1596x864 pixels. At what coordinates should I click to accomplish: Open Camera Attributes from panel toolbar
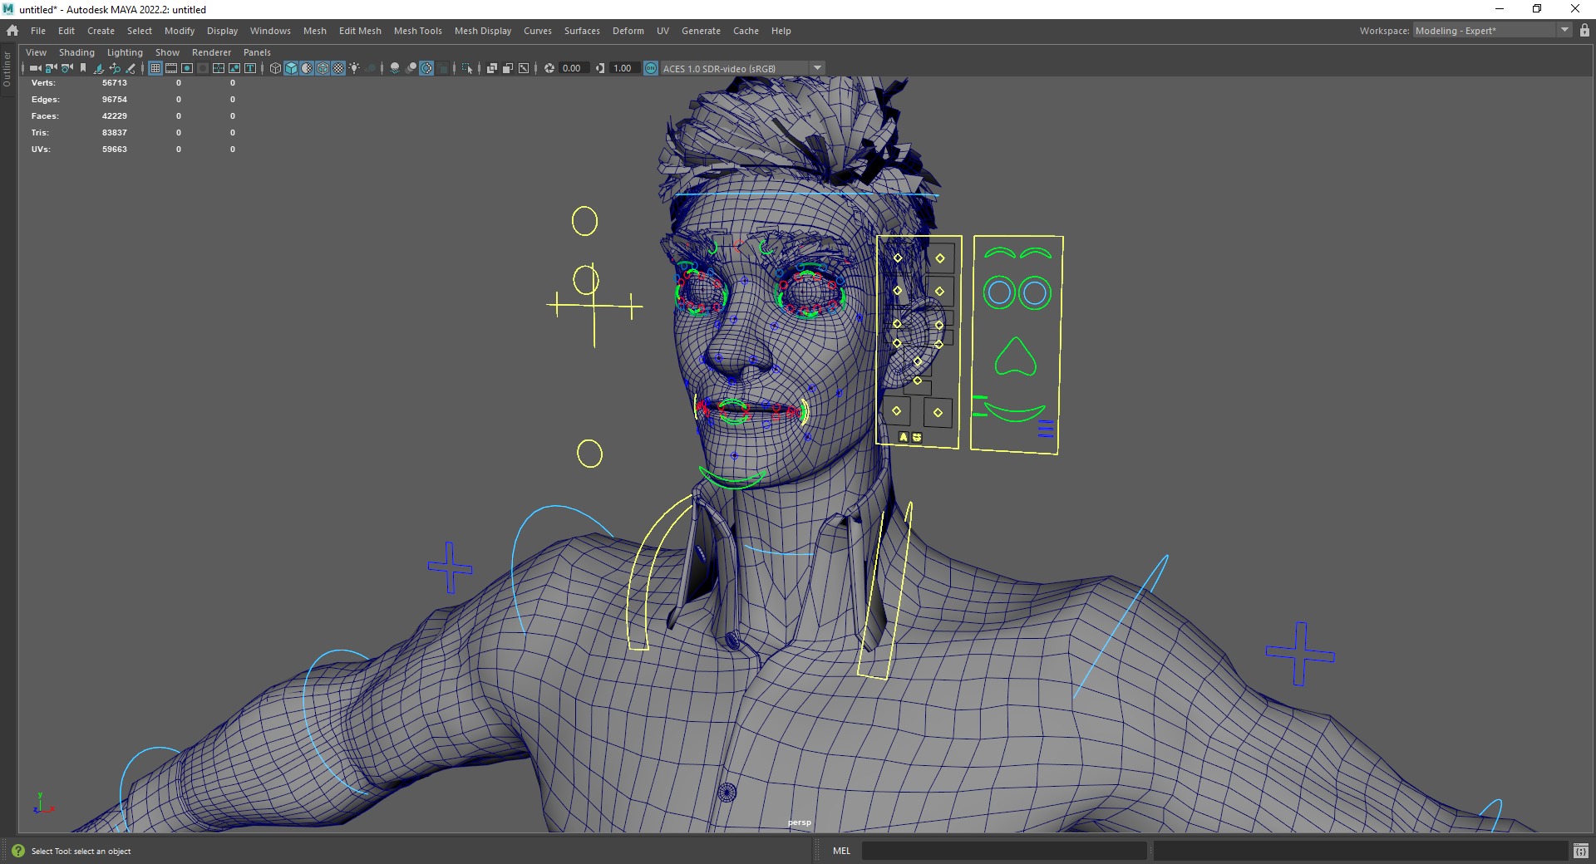pos(66,68)
